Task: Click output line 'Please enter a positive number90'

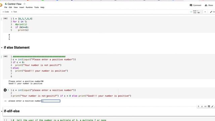Action: [x=26, y=81]
